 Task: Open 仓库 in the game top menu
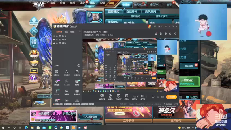(62, 3)
